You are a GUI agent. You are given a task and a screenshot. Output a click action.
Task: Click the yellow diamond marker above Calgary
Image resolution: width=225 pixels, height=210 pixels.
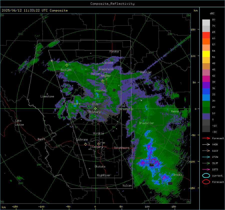click(99, 144)
